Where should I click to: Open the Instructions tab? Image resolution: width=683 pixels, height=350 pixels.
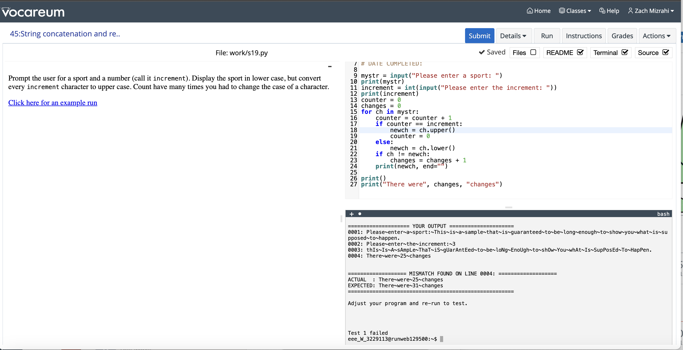(584, 36)
